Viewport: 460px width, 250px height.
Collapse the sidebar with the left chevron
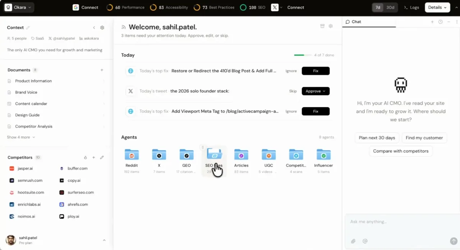pos(94,28)
